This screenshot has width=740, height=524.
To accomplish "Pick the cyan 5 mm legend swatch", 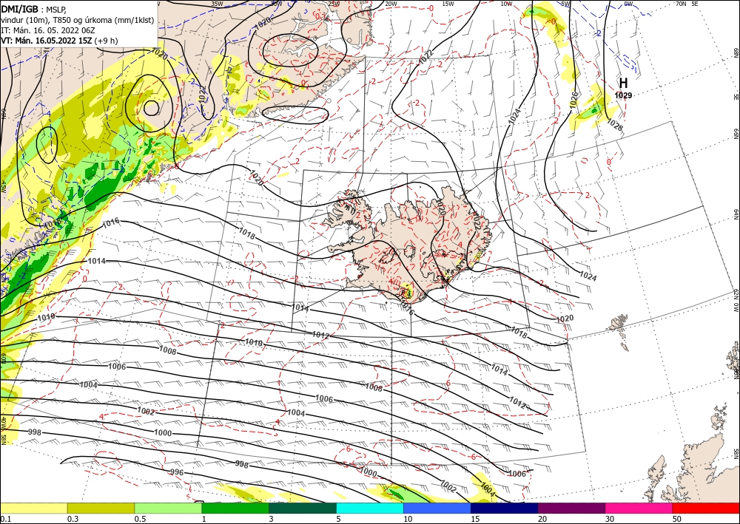I will click(x=370, y=508).
